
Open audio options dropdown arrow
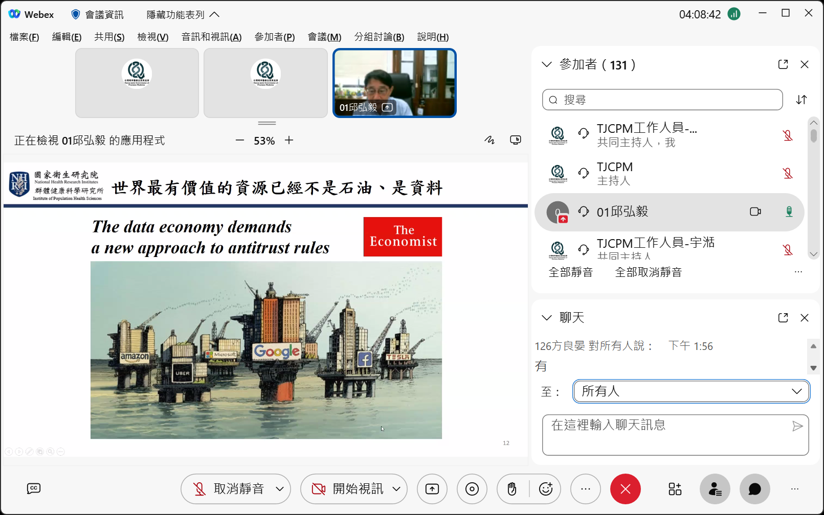pos(280,489)
